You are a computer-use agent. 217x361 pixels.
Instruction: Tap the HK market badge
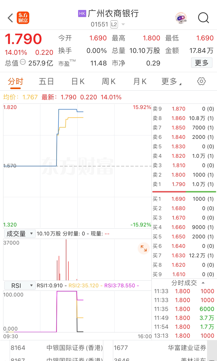click(82, 14)
